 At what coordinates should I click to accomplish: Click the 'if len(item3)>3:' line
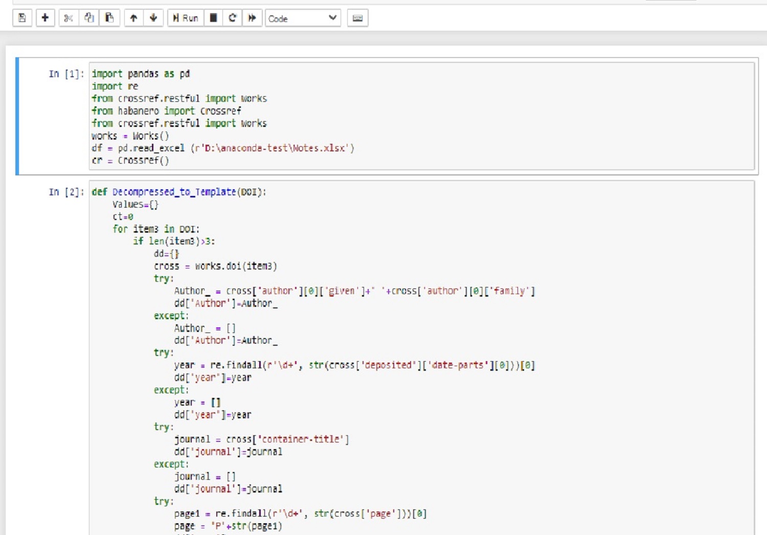click(x=174, y=241)
